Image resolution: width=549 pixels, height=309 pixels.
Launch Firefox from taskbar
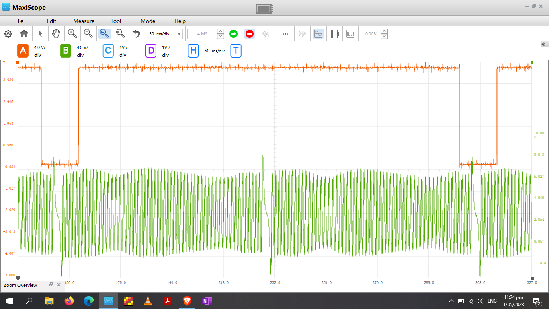click(x=69, y=301)
